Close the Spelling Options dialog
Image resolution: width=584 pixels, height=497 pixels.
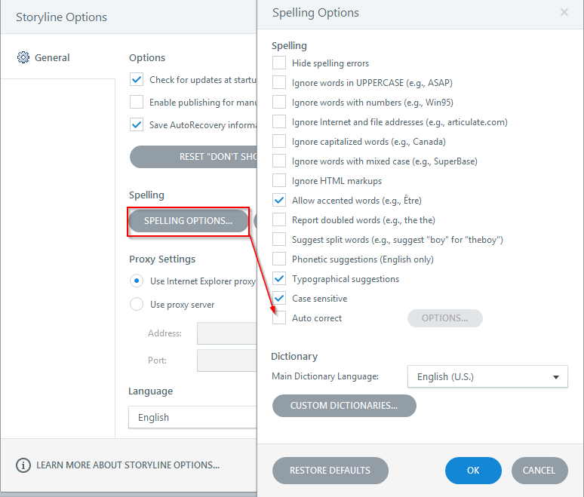click(x=564, y=12)
